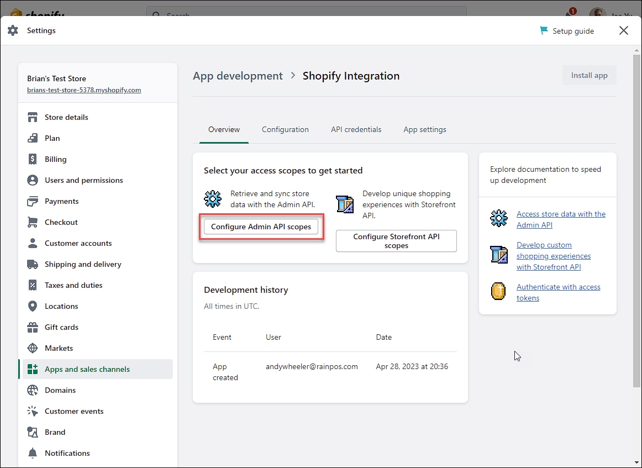Click the Apr 28, 2023 at 20:36 date
This screenshot has width=642, height=468.
point(412,366)
